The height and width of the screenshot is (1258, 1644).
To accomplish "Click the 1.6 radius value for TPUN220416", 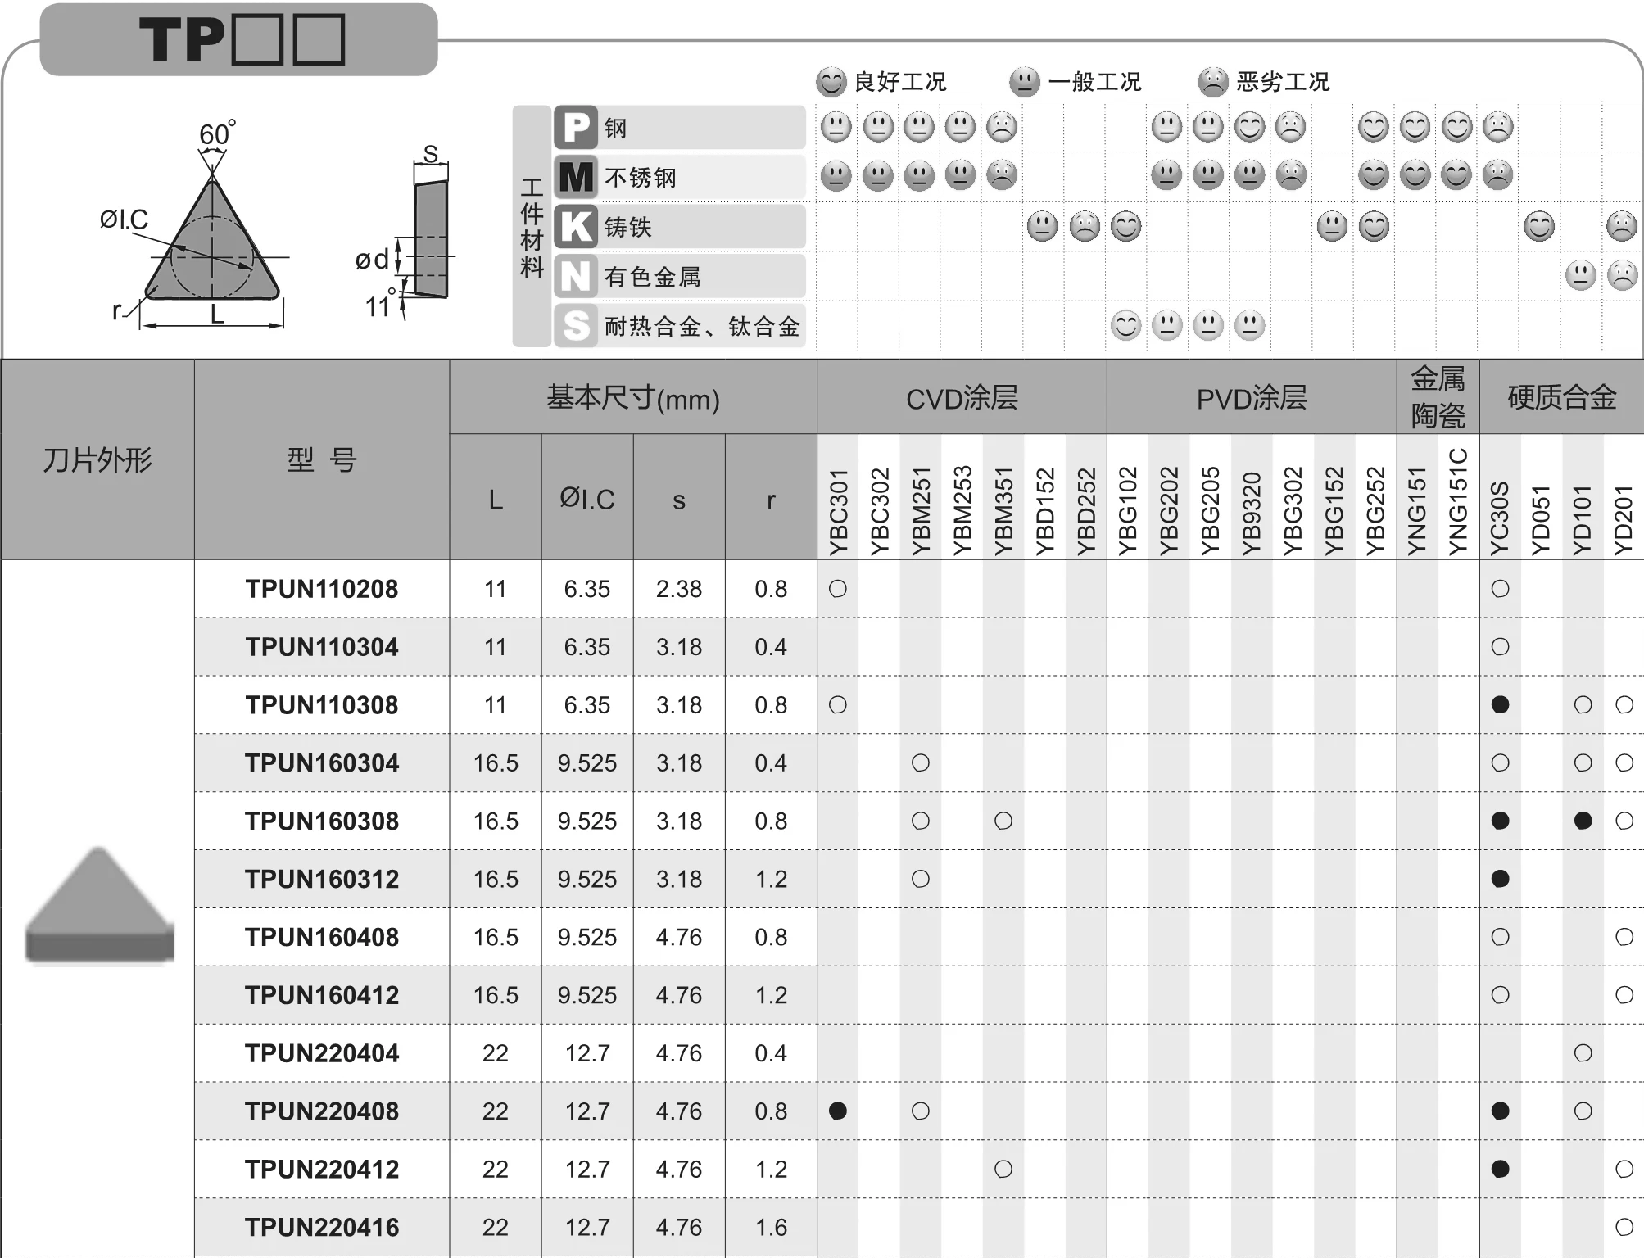I will tap(771, 1228).
